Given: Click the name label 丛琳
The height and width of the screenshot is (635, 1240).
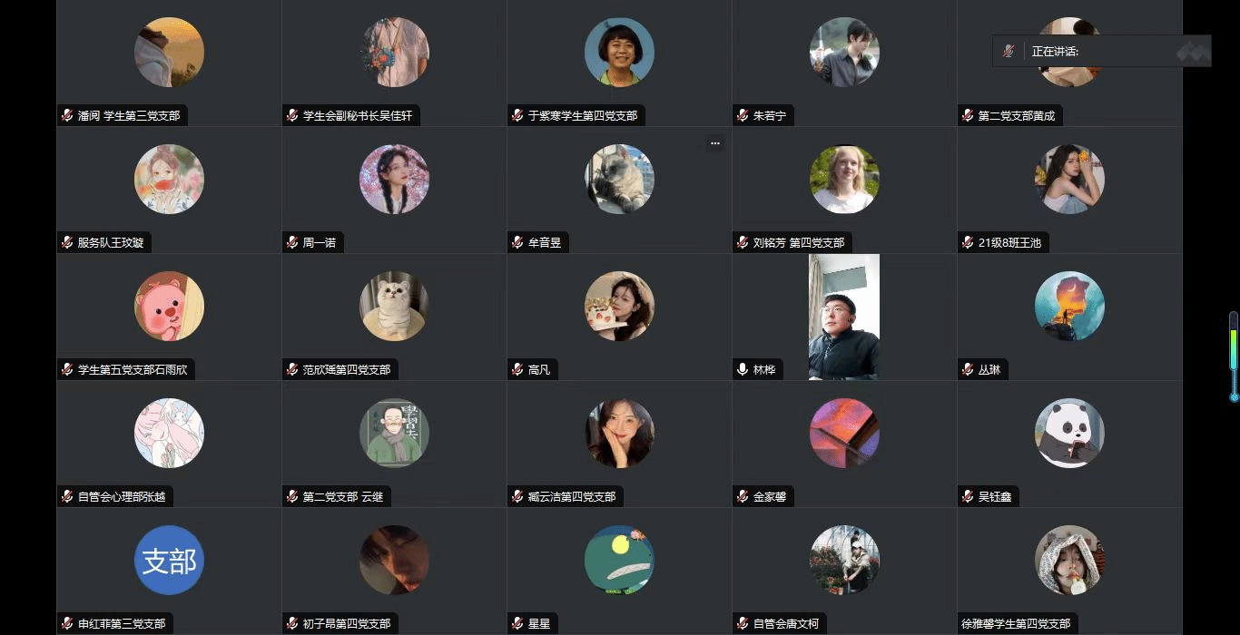Looking at the screenshot, I should tap(989, 370).
